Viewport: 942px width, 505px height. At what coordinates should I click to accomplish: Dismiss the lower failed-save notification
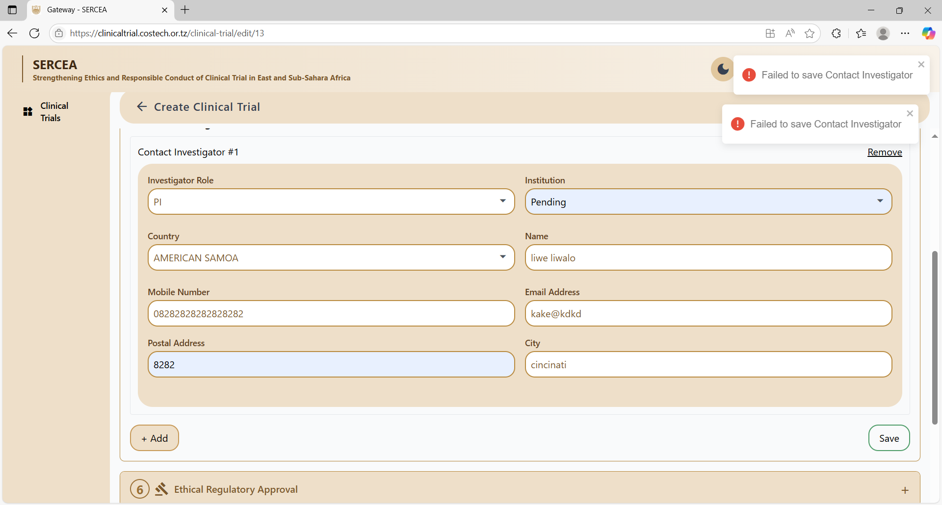(x=910, y=113)
